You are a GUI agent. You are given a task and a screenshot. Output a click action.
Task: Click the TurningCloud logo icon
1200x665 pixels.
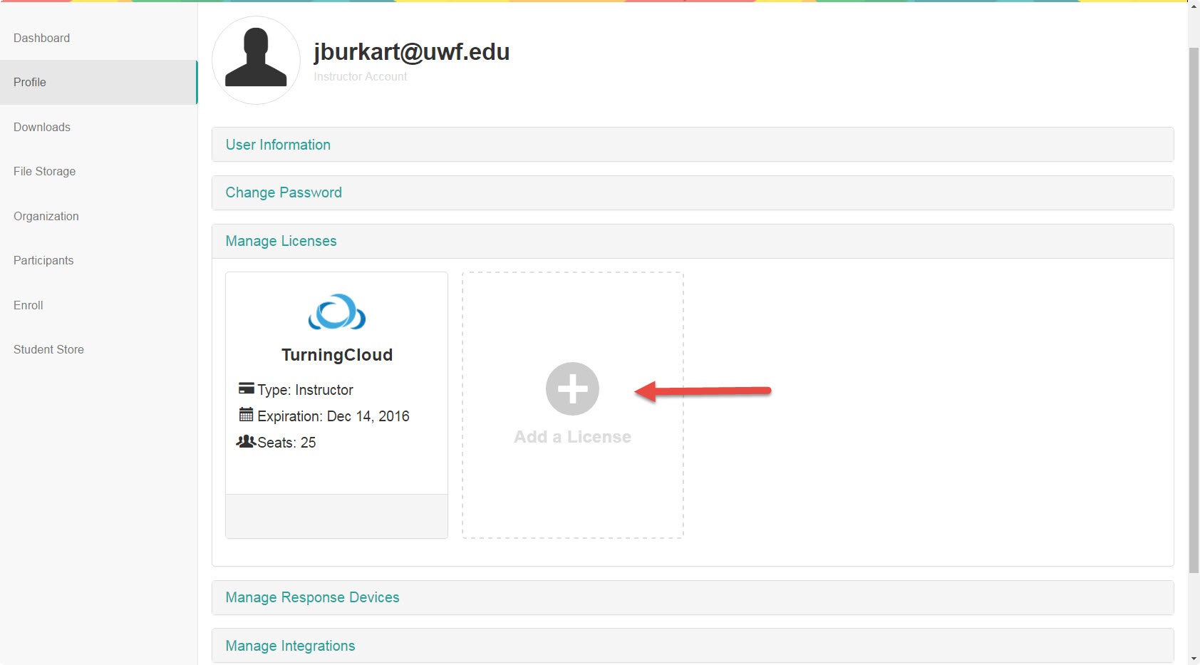coord(336,311)
